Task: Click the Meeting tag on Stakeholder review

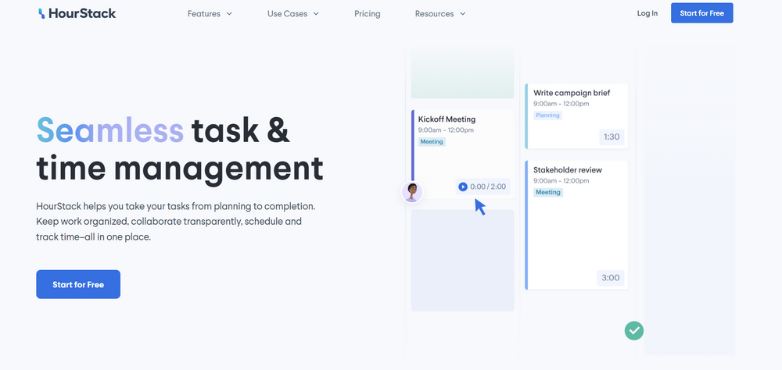Action: pyautogui.click(x=548, y=192)
